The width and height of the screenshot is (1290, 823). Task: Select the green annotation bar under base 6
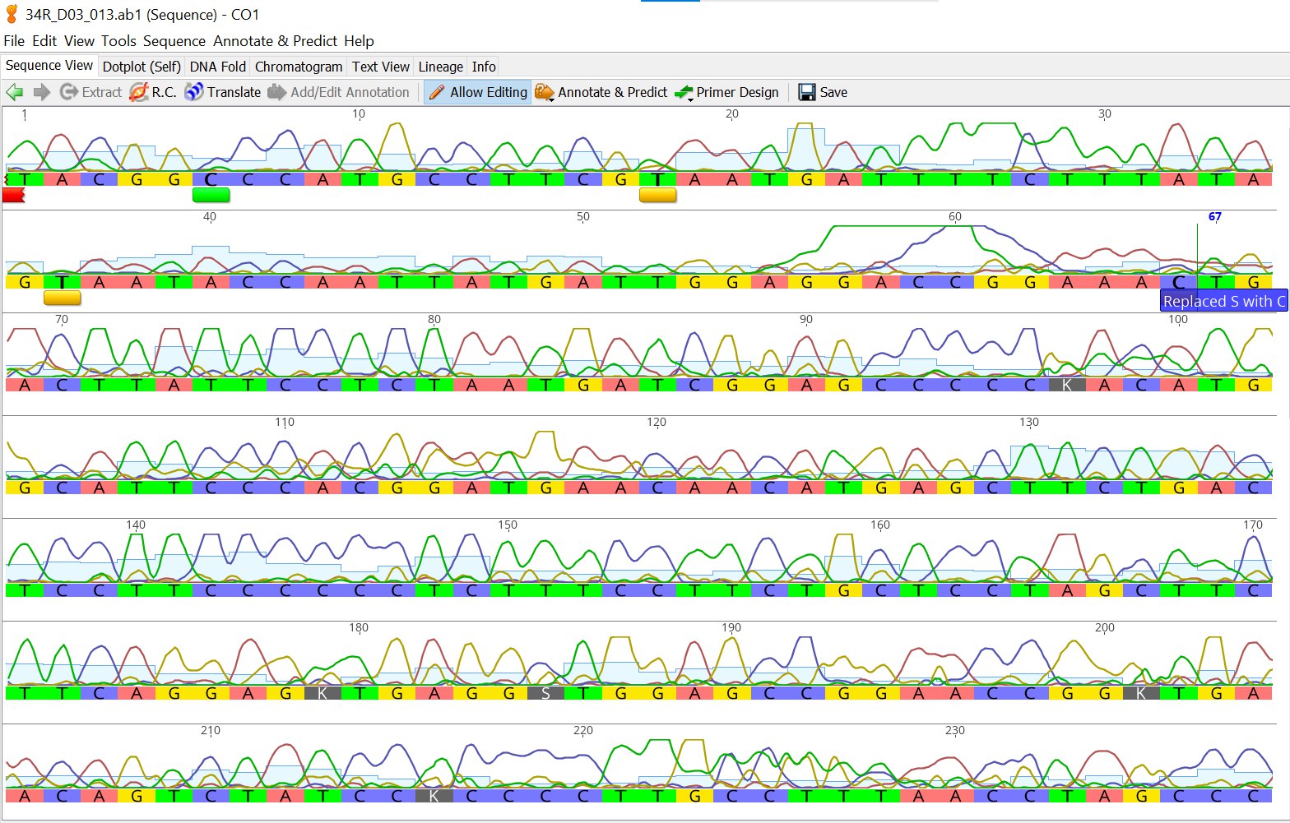point(211,195)
